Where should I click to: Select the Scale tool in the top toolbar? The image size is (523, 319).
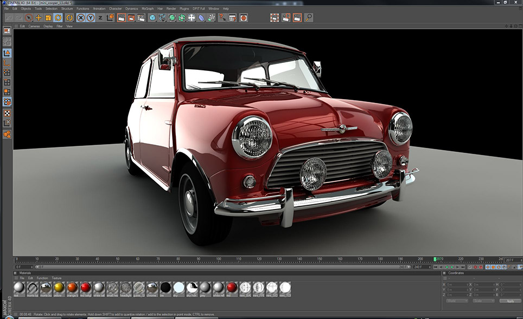pyautogui.click(x=48, y=17)
